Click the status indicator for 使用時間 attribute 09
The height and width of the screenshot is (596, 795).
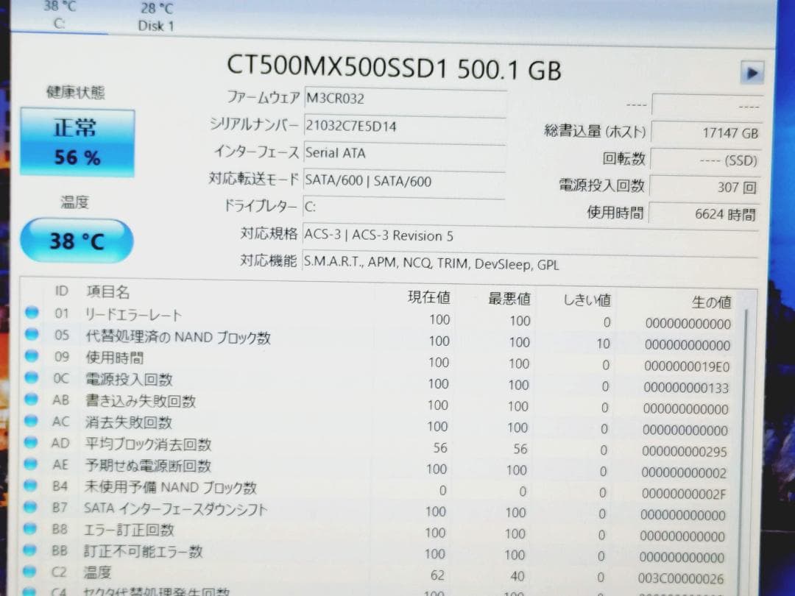coord(31,357)
